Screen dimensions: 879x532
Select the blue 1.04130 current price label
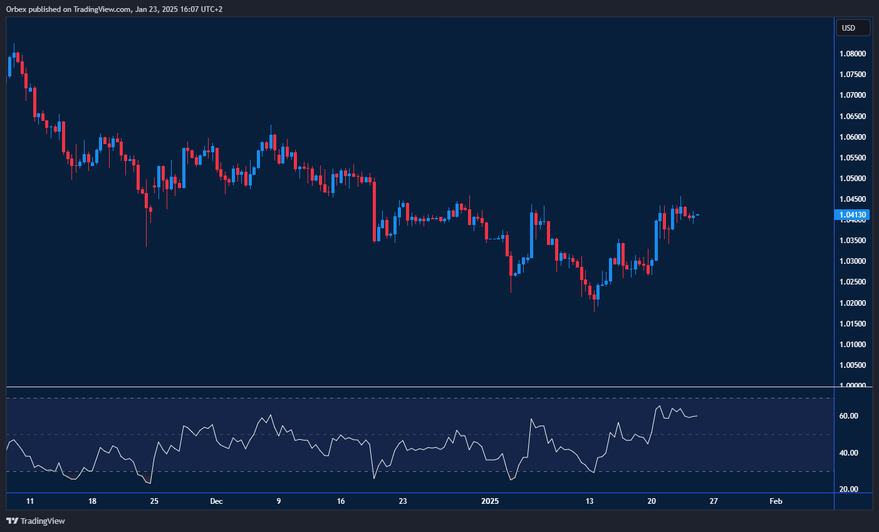point(853,214)
